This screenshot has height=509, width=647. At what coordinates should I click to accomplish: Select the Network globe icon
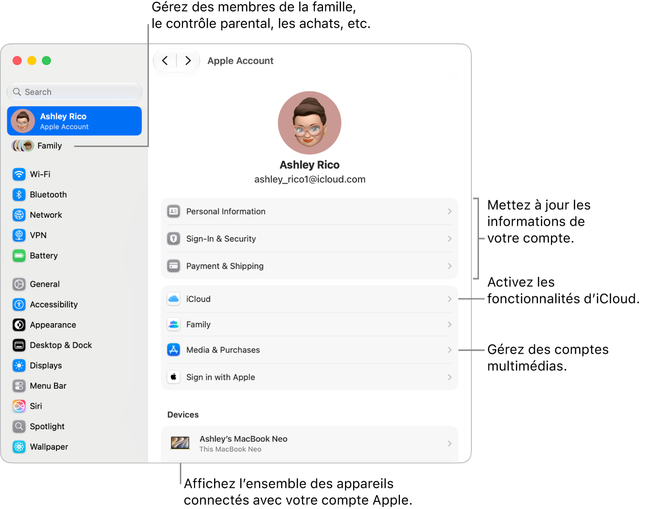[19, 215]
